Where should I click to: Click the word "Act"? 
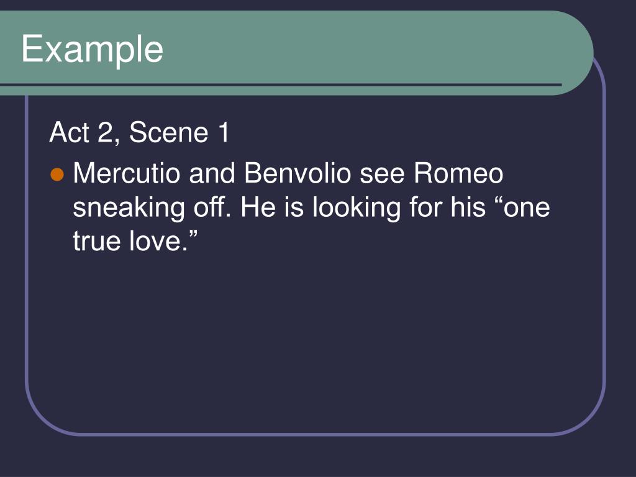(70, 132)
